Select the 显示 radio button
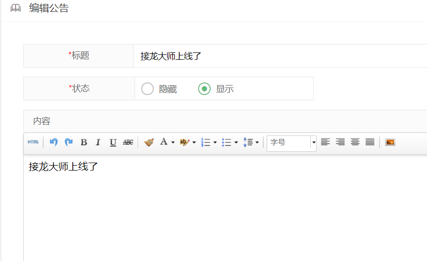The height and width of the screenshot is (261, 427). coord(204,88)
